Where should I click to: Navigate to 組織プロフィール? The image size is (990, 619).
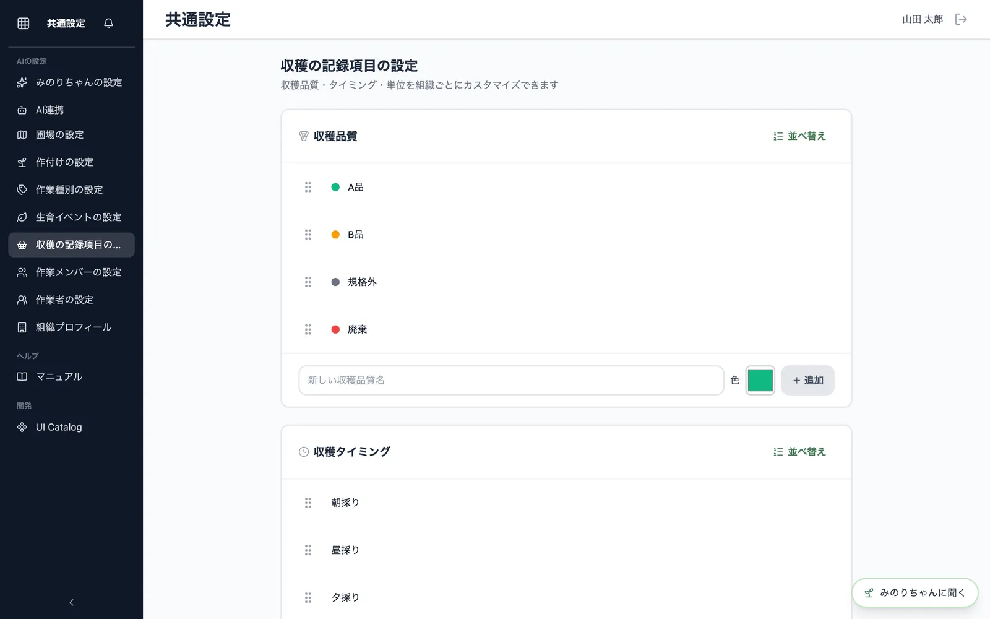[71, 327]
